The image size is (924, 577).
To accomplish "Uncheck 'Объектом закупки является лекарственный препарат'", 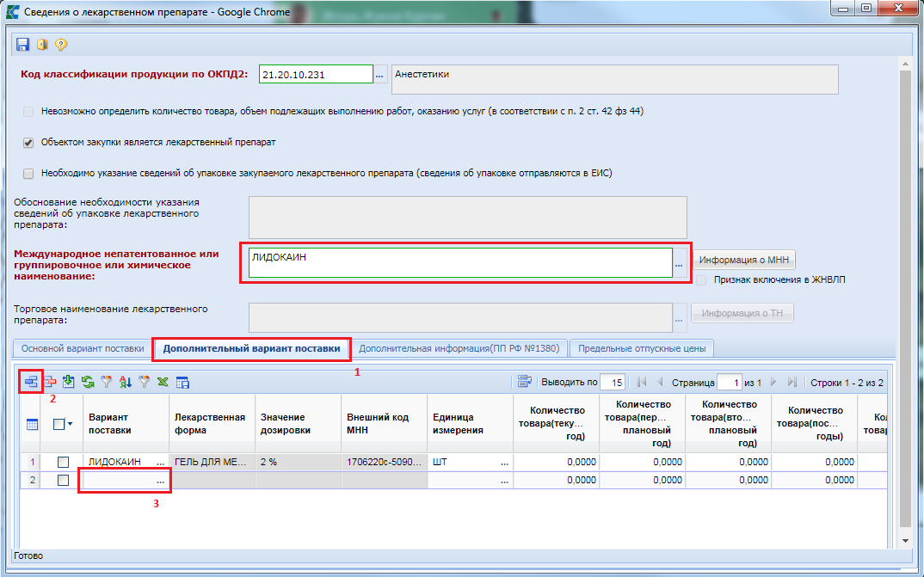I will (28, 142).
